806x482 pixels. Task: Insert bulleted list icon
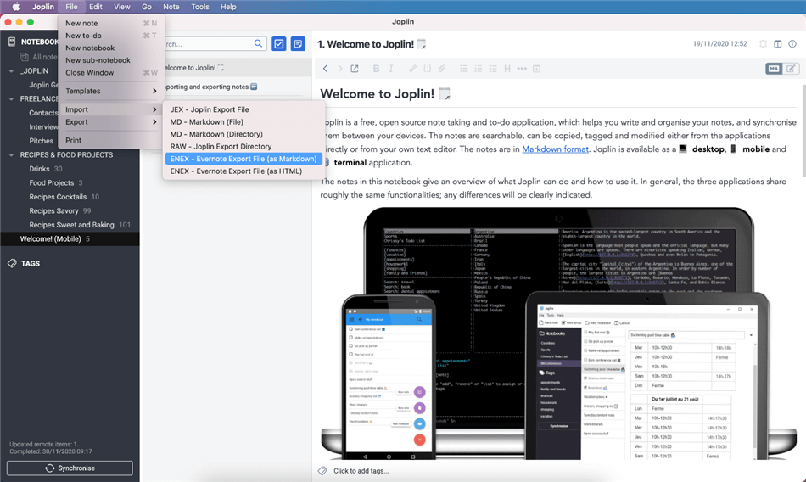coord(463,69)
